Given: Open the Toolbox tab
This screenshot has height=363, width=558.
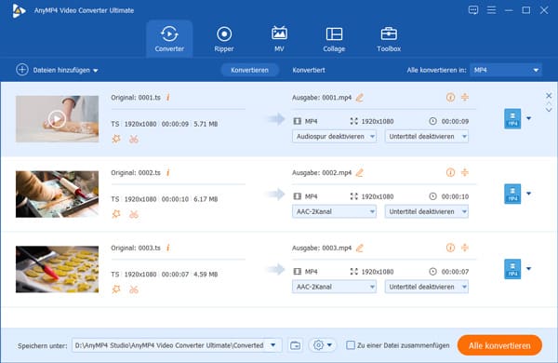Looking at the screenshot, I should tap(389, 39).
